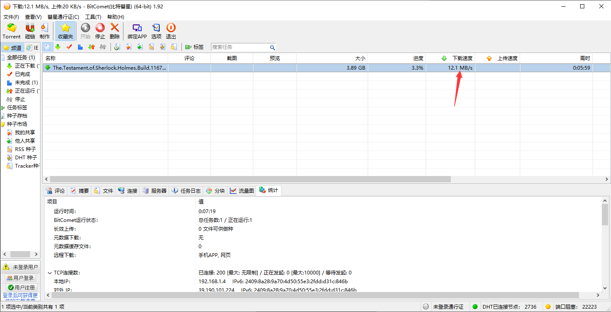Screen dimensions: 611x312
Task: Open 绑定APP bind app dialog
Action: [x=137, y=31]
